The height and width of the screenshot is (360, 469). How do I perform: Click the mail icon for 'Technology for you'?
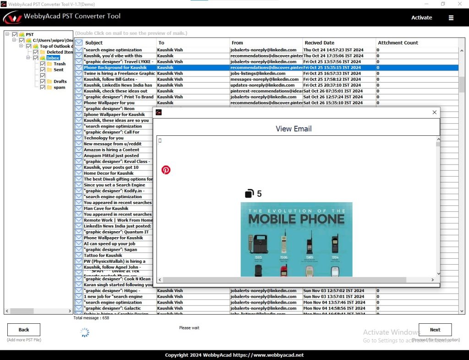[79, 138]
